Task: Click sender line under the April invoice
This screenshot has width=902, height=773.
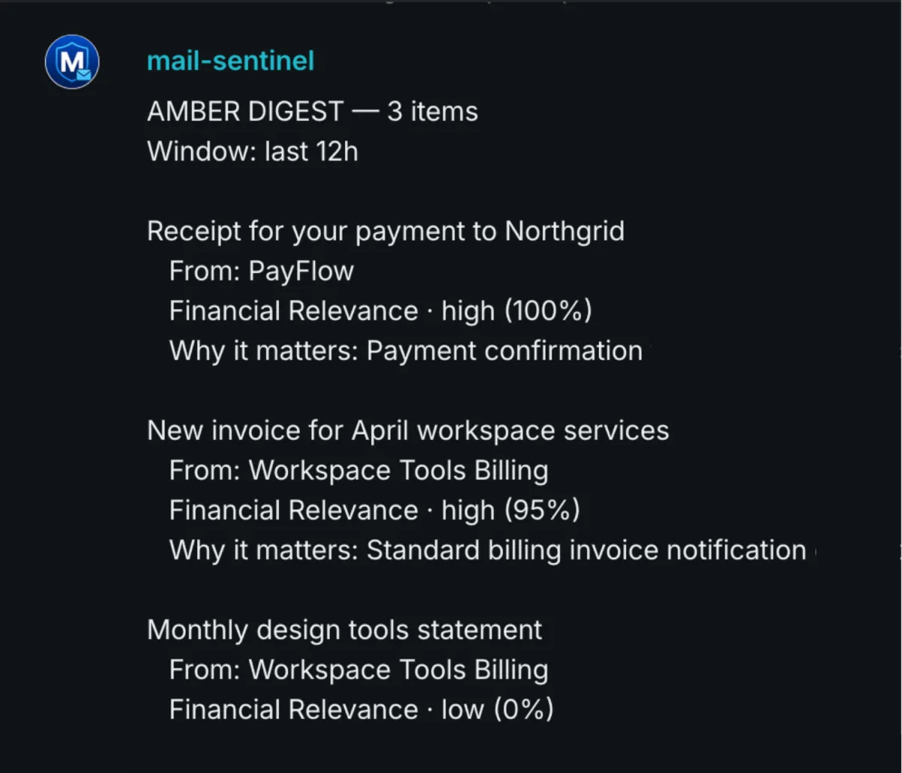Action: 359,471
